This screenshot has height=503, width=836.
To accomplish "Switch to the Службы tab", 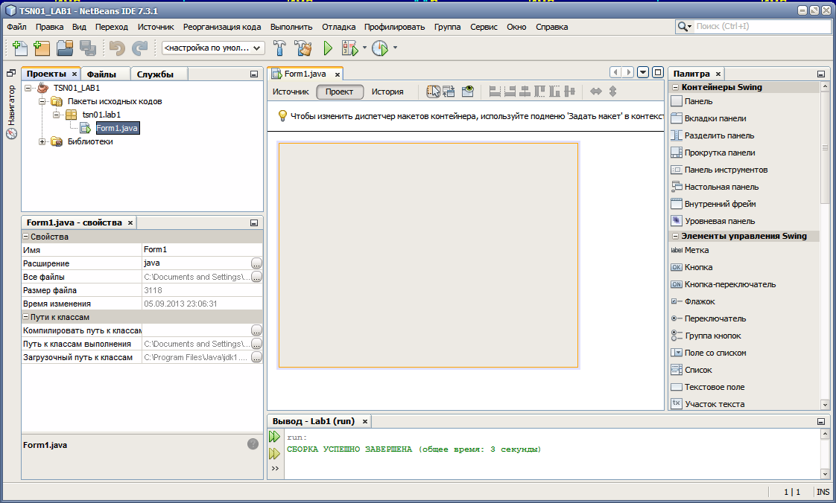I will tap(155, 74).
